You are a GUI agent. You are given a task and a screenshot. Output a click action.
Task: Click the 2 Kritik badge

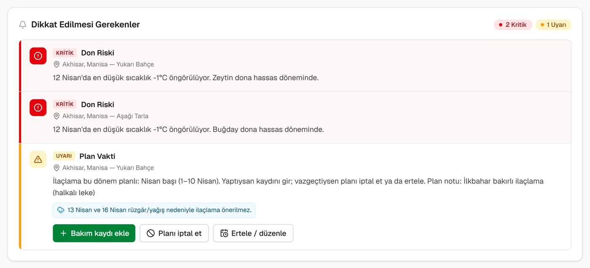(x=513, y=25)
